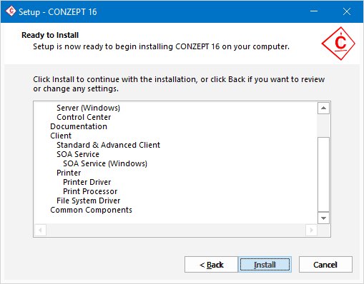Screen dimensions: 364x284
Task: Click the red diamond CONZEPT logo
Action: [338, 44]
